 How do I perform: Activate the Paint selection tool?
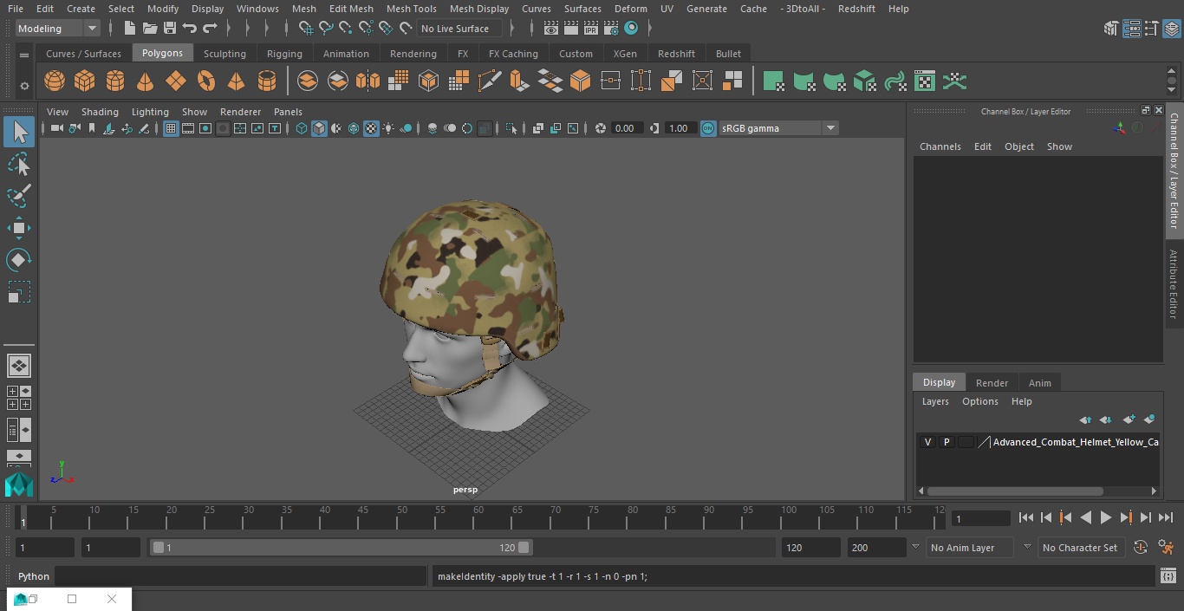pos(19,196)
